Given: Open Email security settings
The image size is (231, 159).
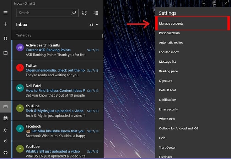Looking at the screenshot, I should [168, 109].
